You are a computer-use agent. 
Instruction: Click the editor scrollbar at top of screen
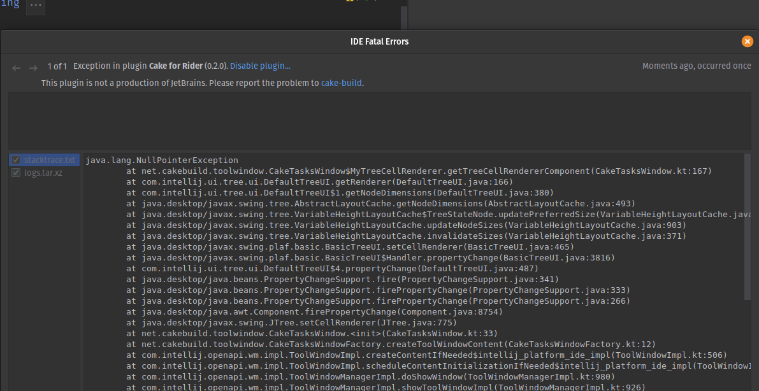[x=403, y=16]
